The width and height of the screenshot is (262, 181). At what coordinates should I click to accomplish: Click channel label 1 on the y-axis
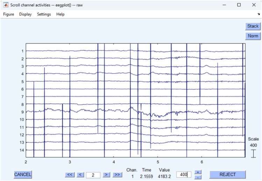click(x=22, y=51)
